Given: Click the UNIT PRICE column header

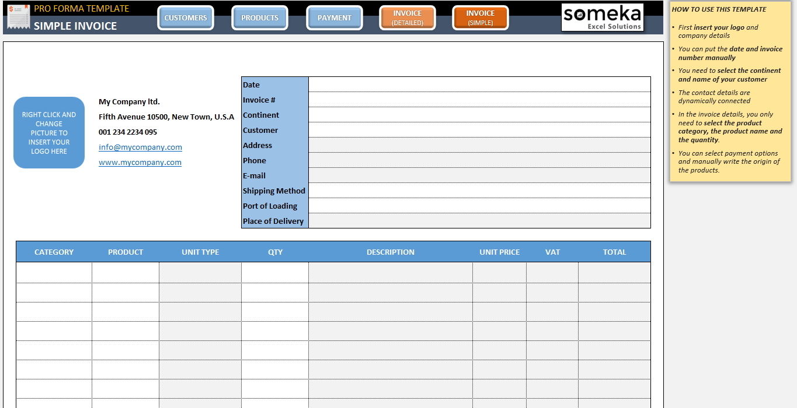Looking at the screenshot, I should coord(500,252).
